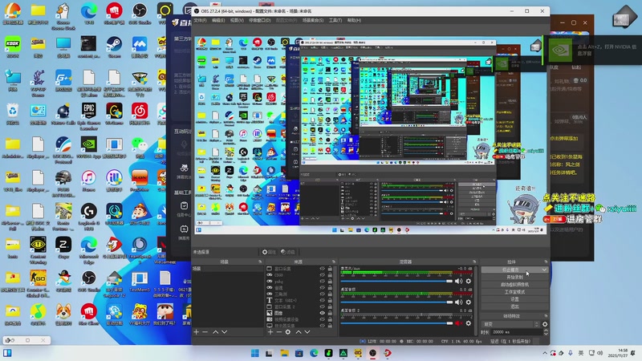Viewport: 642px width, 361px height.
Task: Toggle visibility eye of the CSGO source
Action: [x=323, y=275]
